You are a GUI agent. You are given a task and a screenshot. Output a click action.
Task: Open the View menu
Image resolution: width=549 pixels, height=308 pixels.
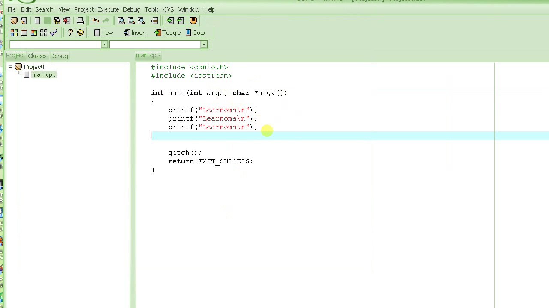point(64,9)
